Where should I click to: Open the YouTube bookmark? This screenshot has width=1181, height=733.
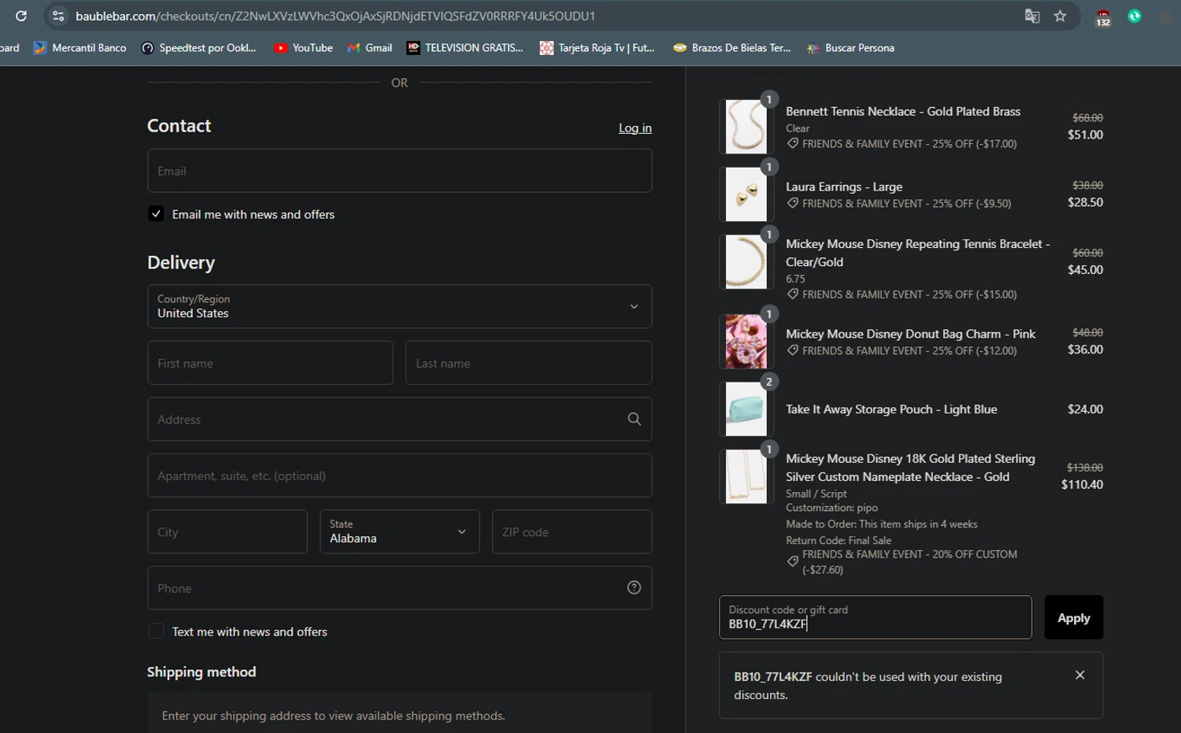[303, 48]
